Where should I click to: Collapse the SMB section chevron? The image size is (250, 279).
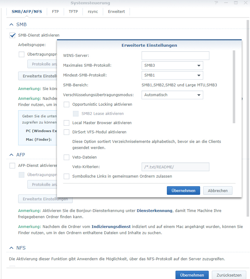pos(11,25)
